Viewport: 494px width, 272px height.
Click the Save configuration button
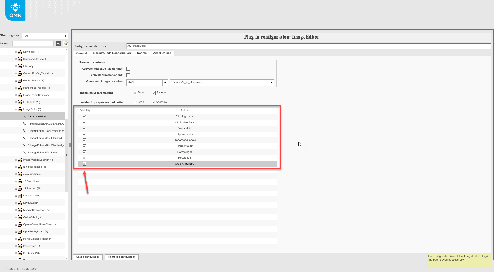click(88, 257)
